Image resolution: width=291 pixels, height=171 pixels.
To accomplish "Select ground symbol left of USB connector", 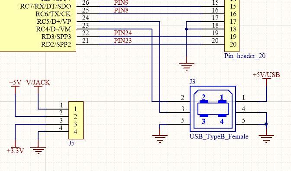I will click(x=160, y=139).
